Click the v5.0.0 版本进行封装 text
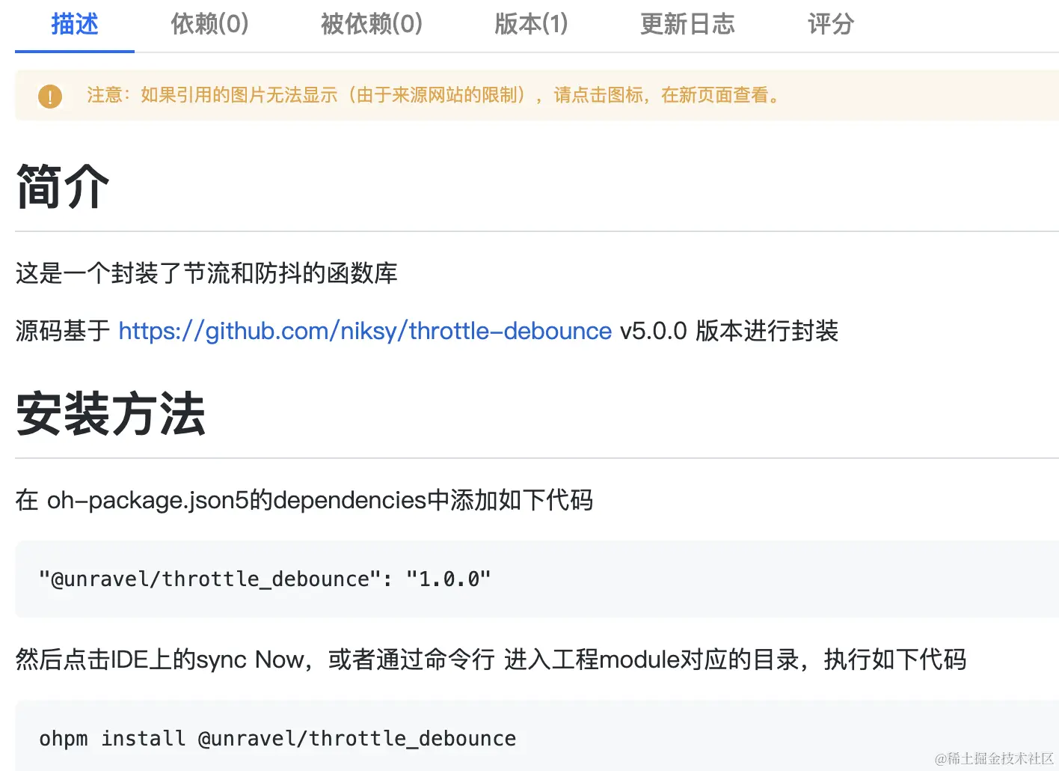This screenshot has width=1059, height=771. point(729,331)
